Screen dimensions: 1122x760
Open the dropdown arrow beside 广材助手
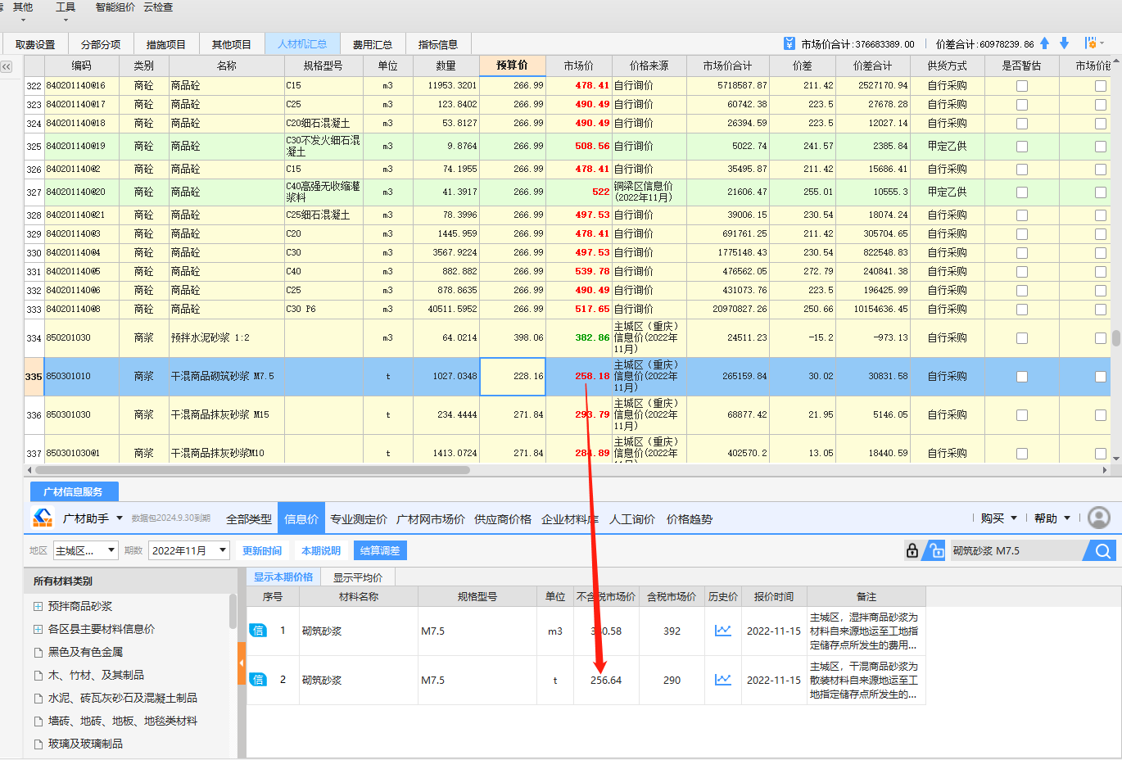pos(120,518)
